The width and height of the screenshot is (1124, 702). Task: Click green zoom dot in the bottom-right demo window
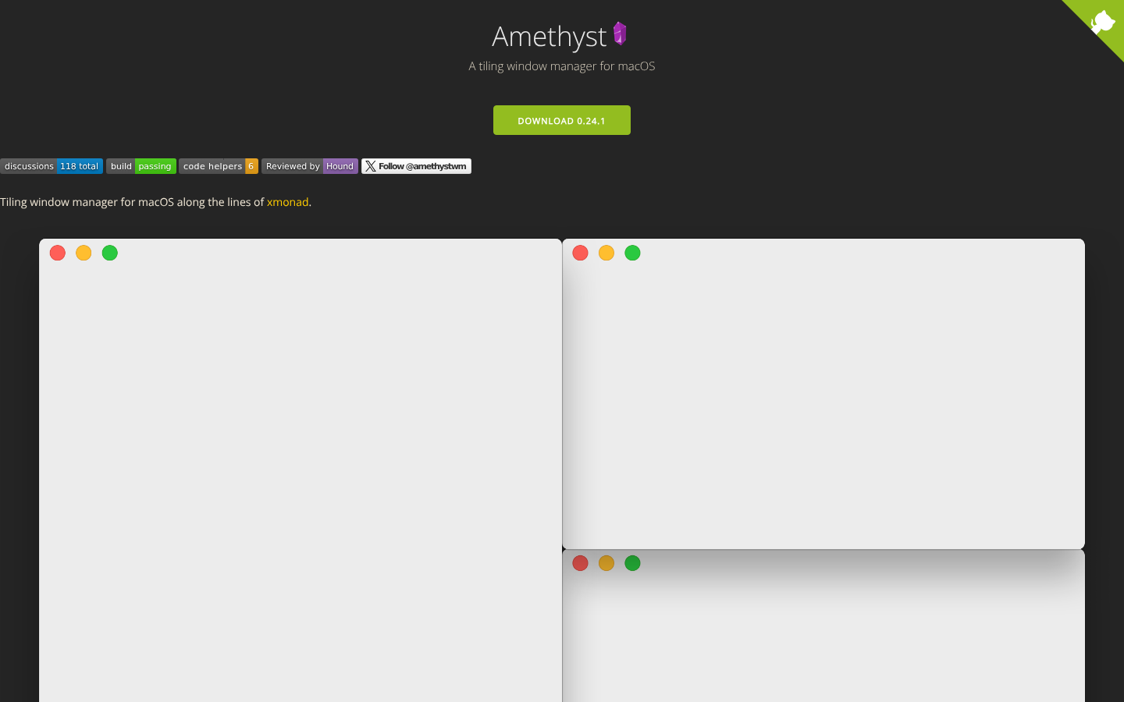633,563
